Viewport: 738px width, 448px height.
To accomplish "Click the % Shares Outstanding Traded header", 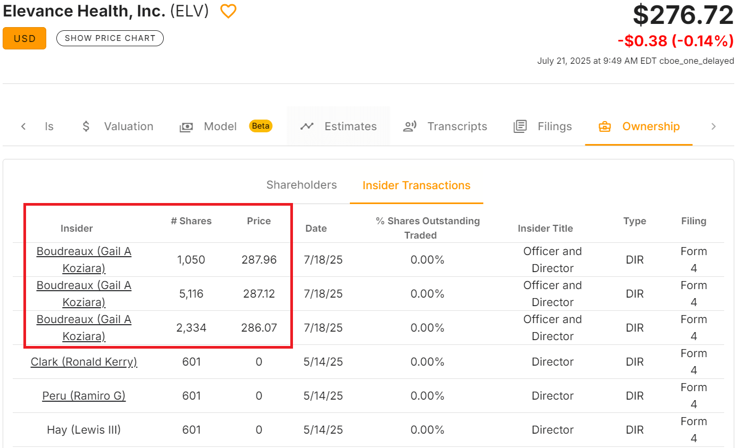I will tap(428, 228).
